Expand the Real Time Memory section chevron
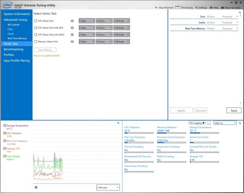 click(x=237, y=28)
